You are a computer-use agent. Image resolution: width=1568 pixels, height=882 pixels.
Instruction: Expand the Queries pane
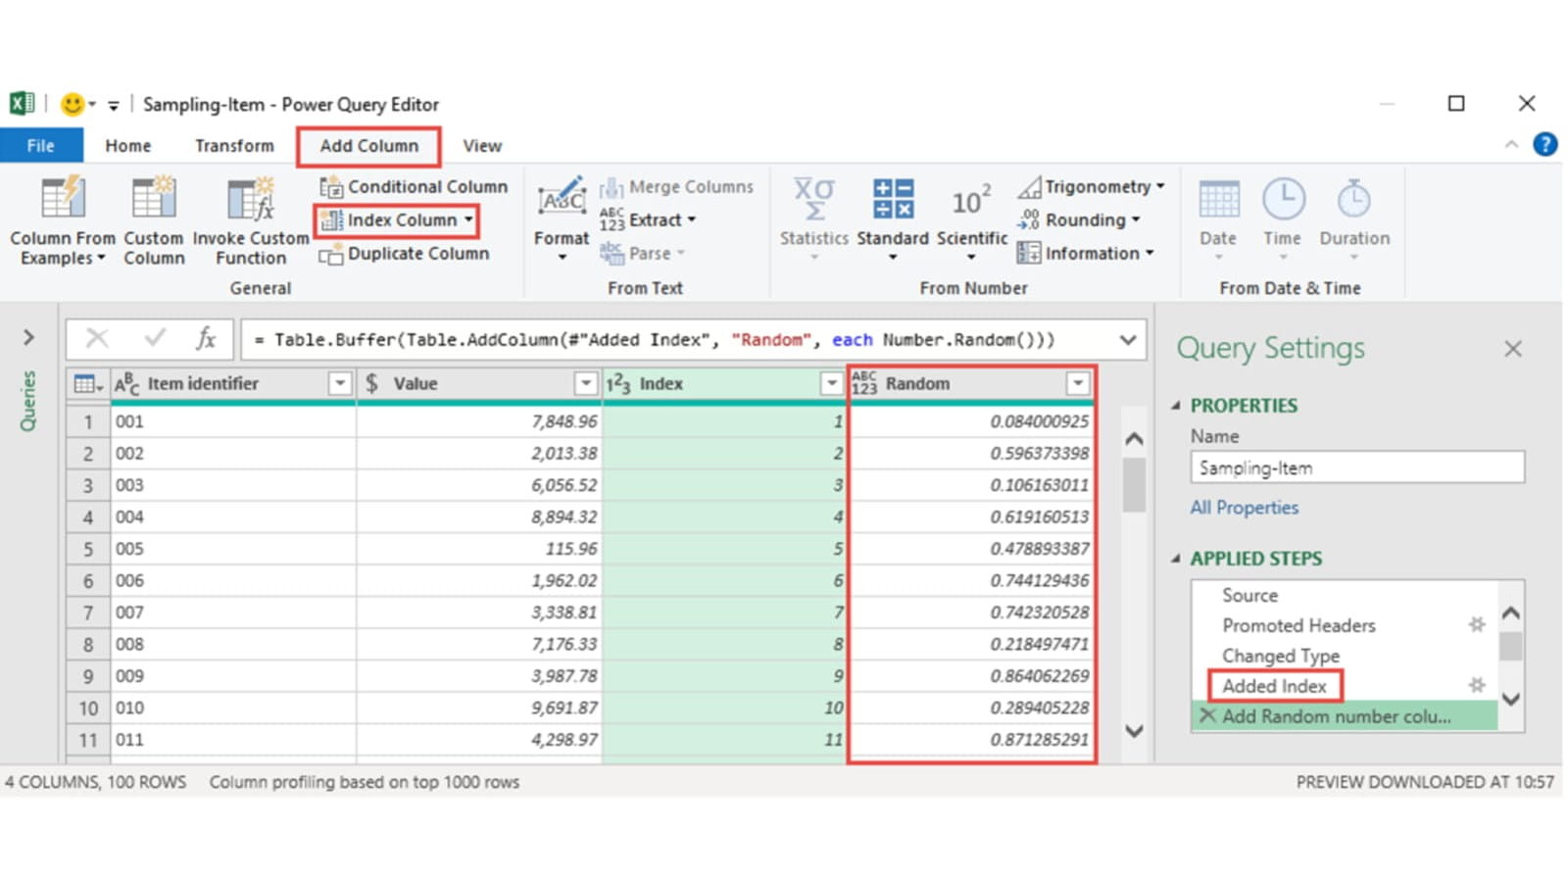(28, 338)
